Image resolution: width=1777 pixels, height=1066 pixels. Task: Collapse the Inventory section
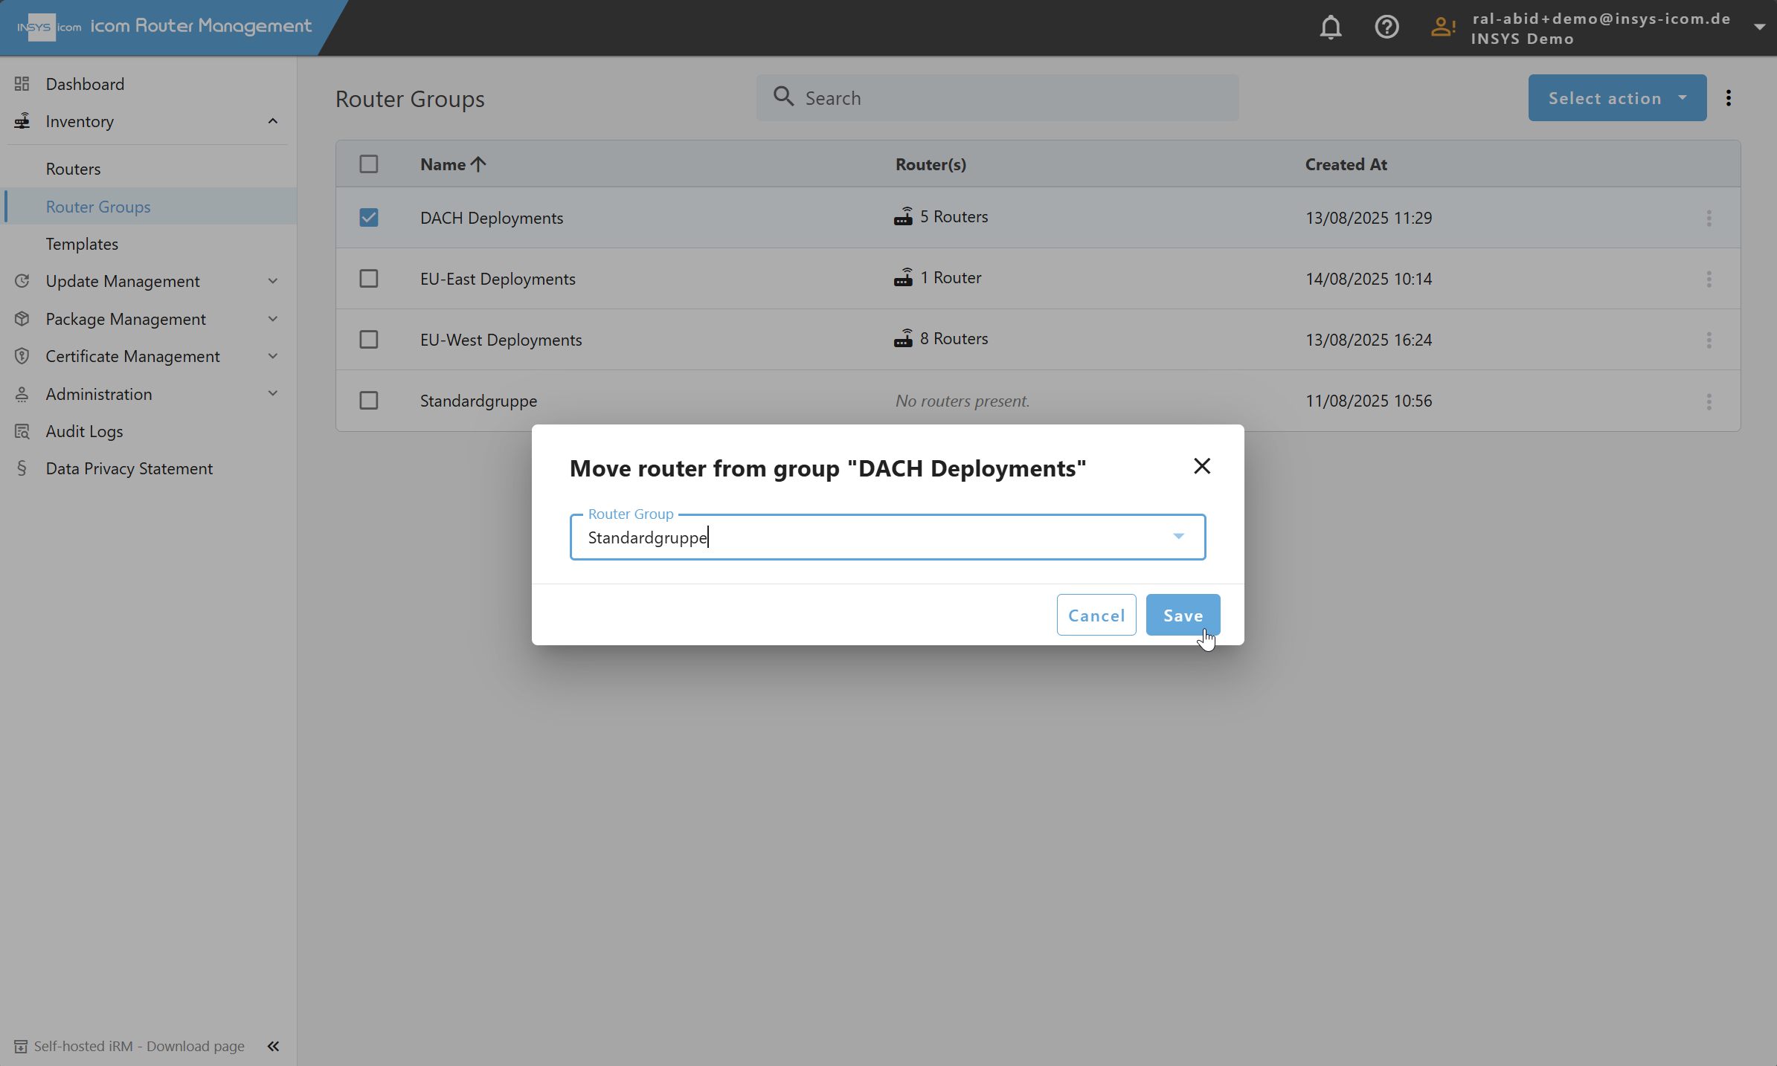coord(273,121)
